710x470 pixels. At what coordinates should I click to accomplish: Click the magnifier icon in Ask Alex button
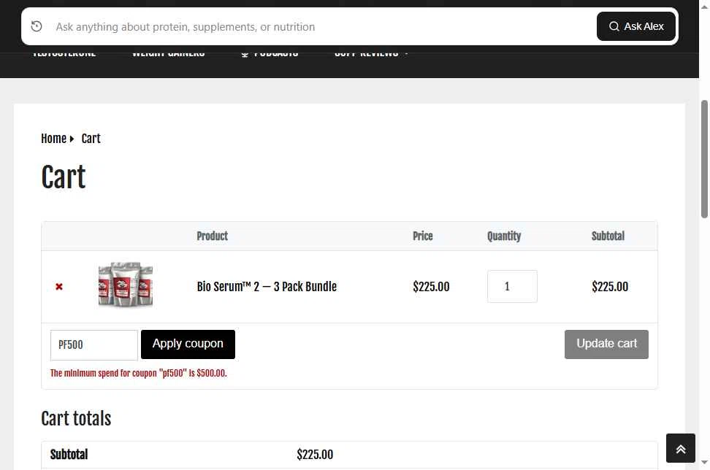point(614,26)
